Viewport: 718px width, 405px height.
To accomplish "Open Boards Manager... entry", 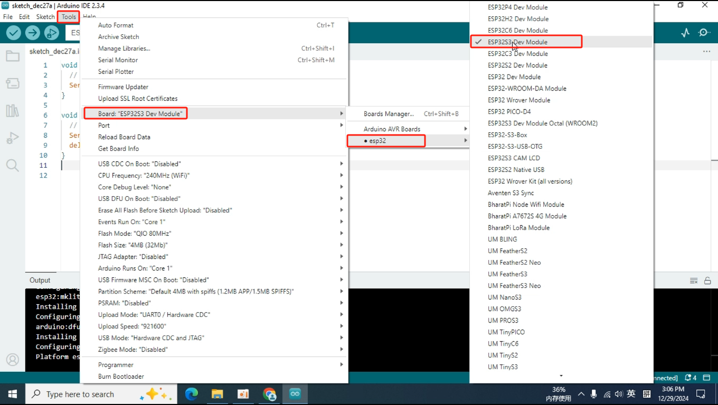I will 408,114.
